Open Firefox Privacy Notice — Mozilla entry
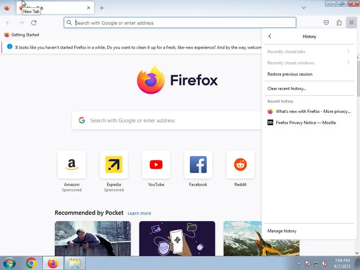 [x=309, y=123]
